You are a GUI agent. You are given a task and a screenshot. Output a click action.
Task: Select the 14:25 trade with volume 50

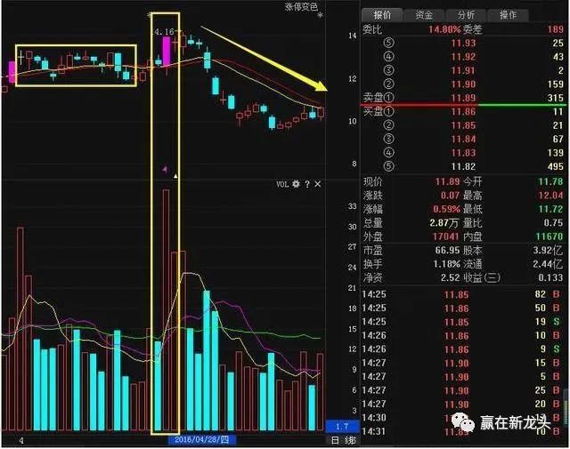(x=461, y=309)
